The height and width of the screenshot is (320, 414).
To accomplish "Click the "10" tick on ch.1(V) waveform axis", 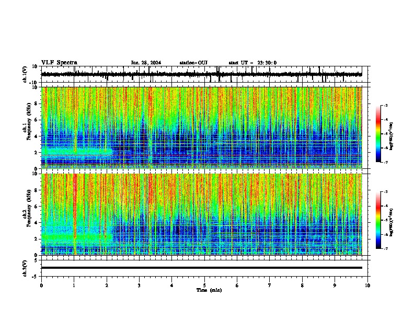I will pos(35,66).
